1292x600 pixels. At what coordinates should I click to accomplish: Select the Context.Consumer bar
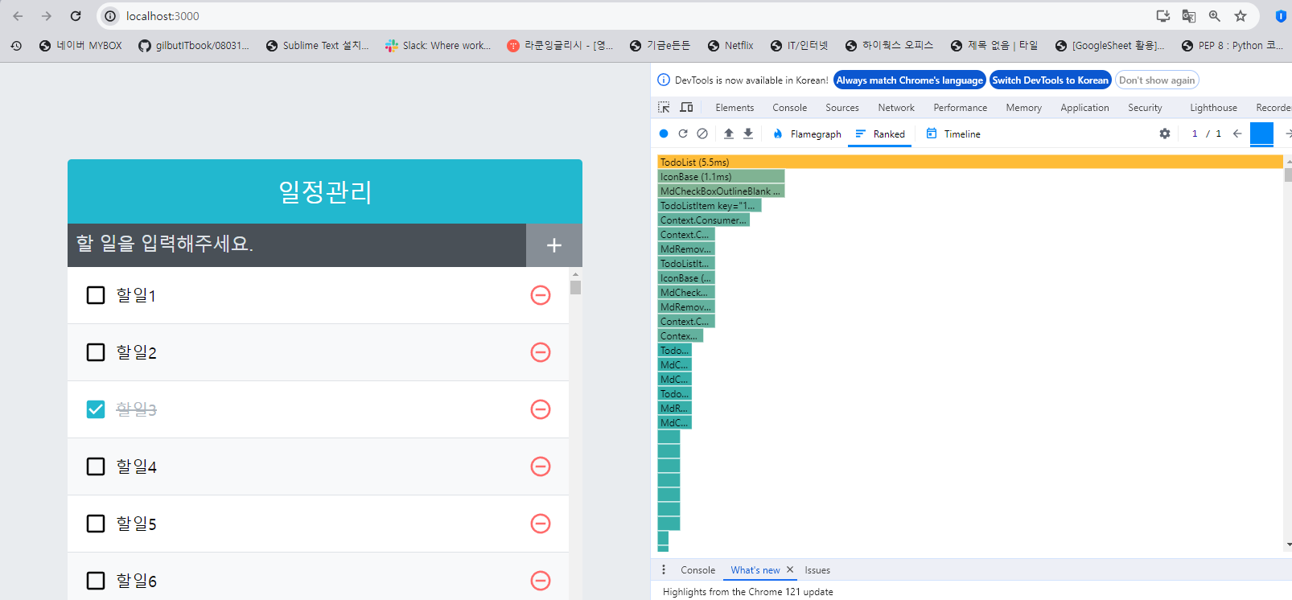click(704, 220)
